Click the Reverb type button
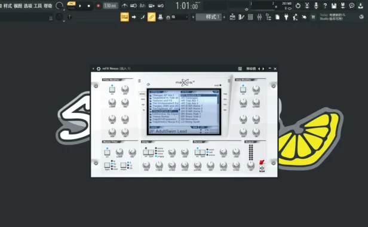 click(203, 152)
